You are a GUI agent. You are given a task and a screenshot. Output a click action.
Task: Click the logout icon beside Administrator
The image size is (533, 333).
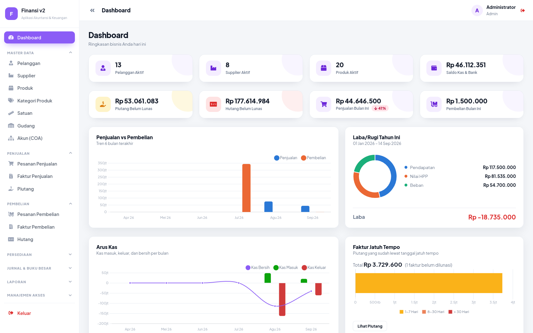tap(523, 10)
